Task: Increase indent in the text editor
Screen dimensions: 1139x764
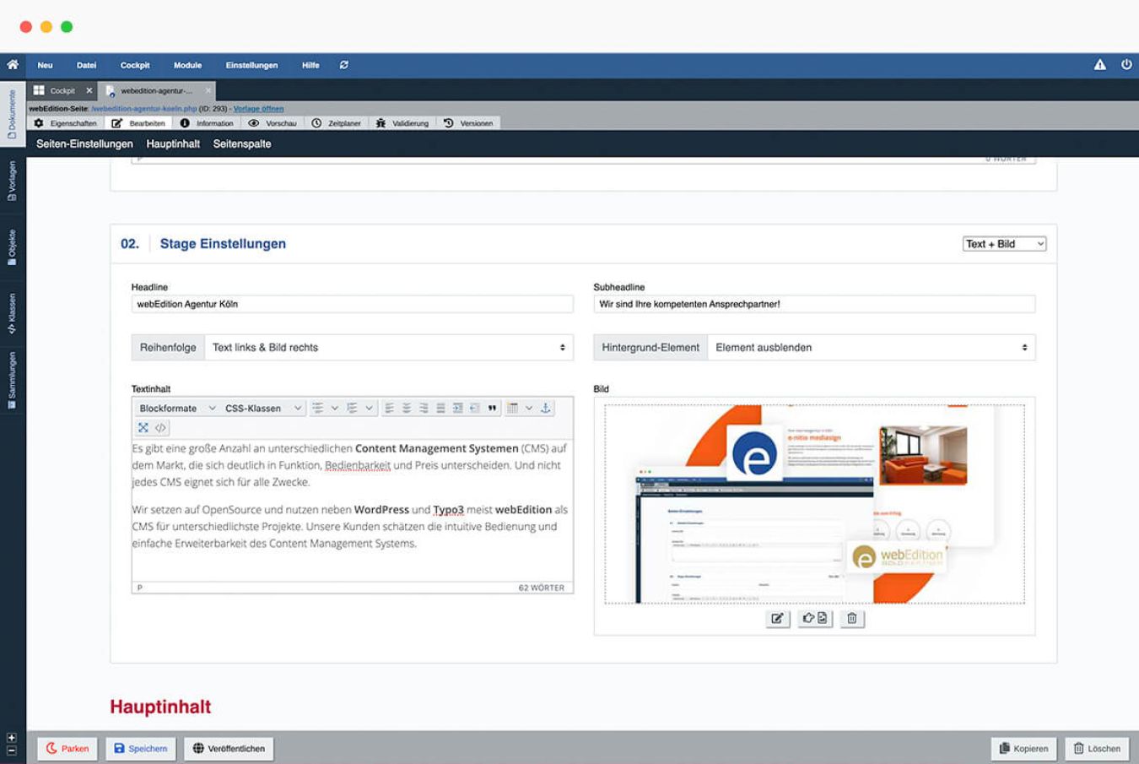Action: 457,408
